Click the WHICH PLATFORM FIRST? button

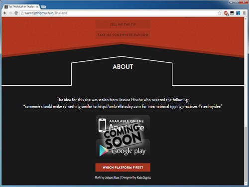[123, 168]
